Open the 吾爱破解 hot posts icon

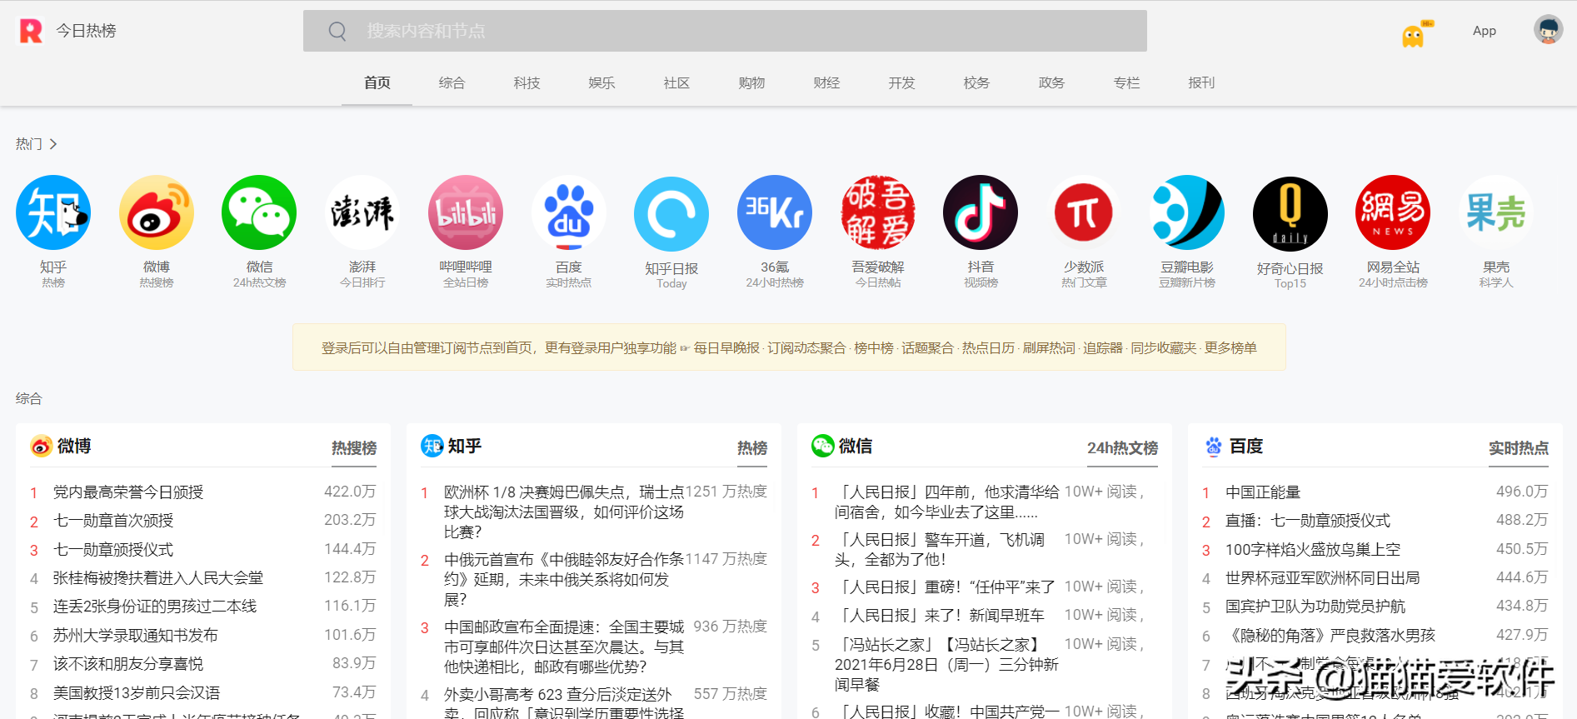coord(878,212)
